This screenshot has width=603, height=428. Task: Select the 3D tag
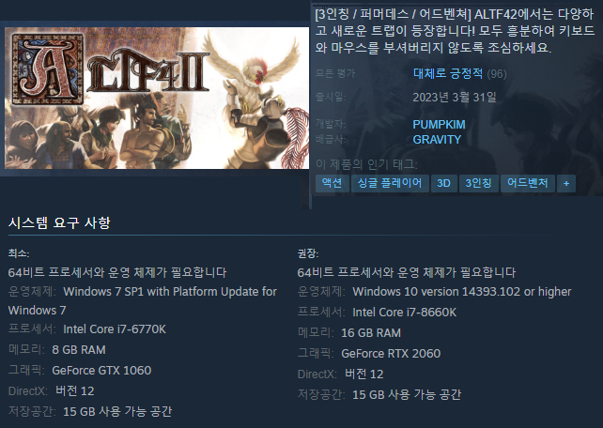[x=443, y=183]
